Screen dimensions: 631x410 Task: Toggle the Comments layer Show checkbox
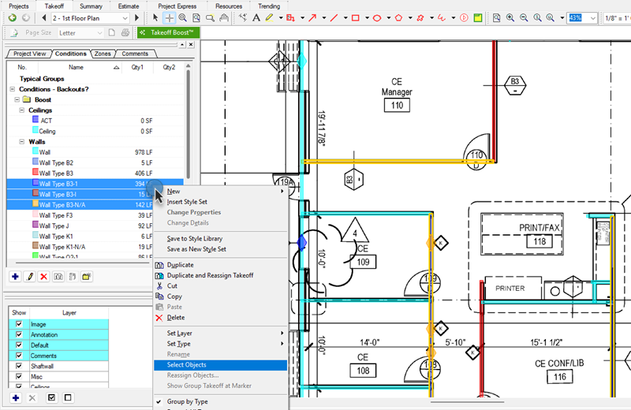(x=20, y=356)
